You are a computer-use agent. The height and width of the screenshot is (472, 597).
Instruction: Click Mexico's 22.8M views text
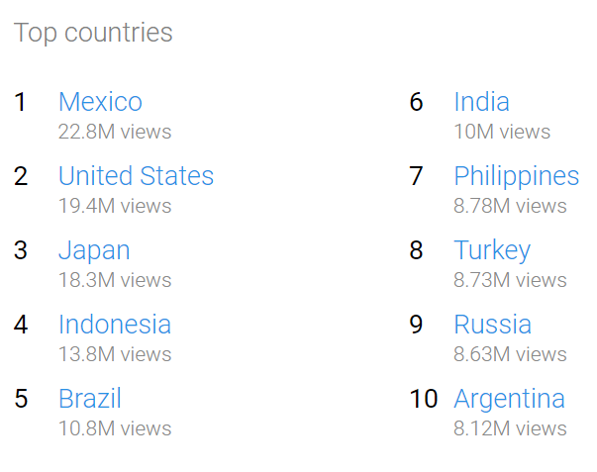115,132
